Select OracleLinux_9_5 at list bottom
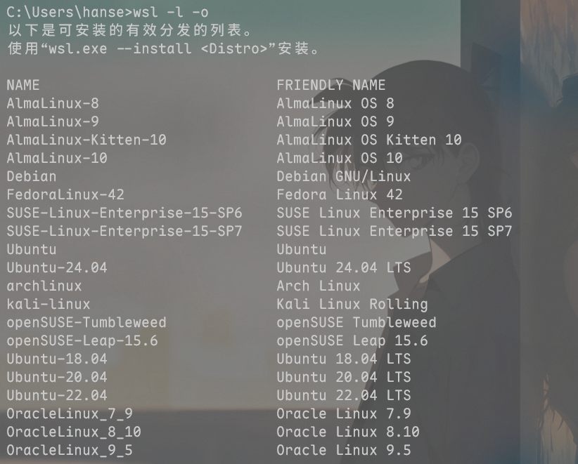 [x=70, y=450]
